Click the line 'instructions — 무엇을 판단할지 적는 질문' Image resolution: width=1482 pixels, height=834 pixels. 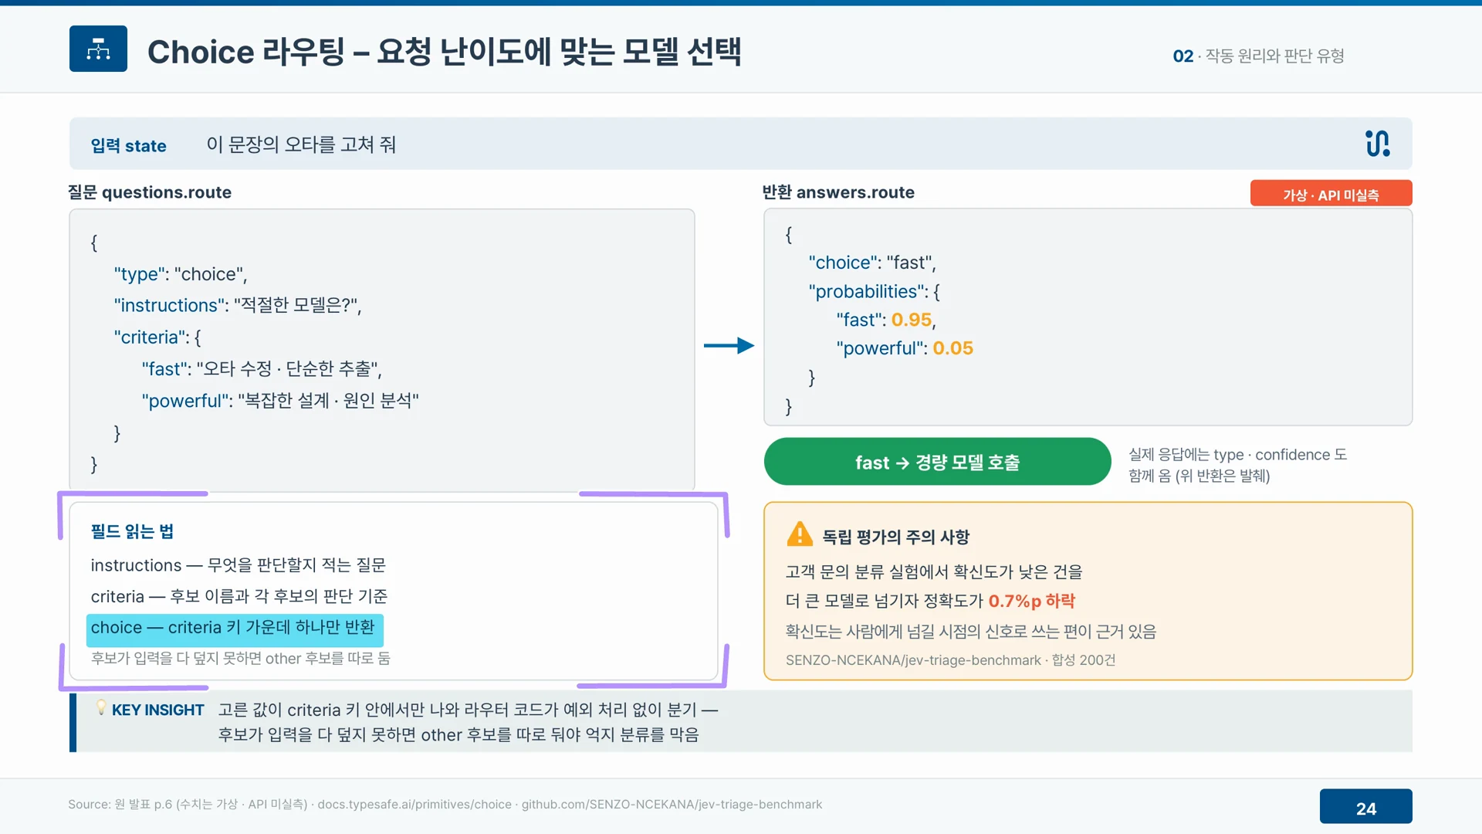click(x=238, y=565)
